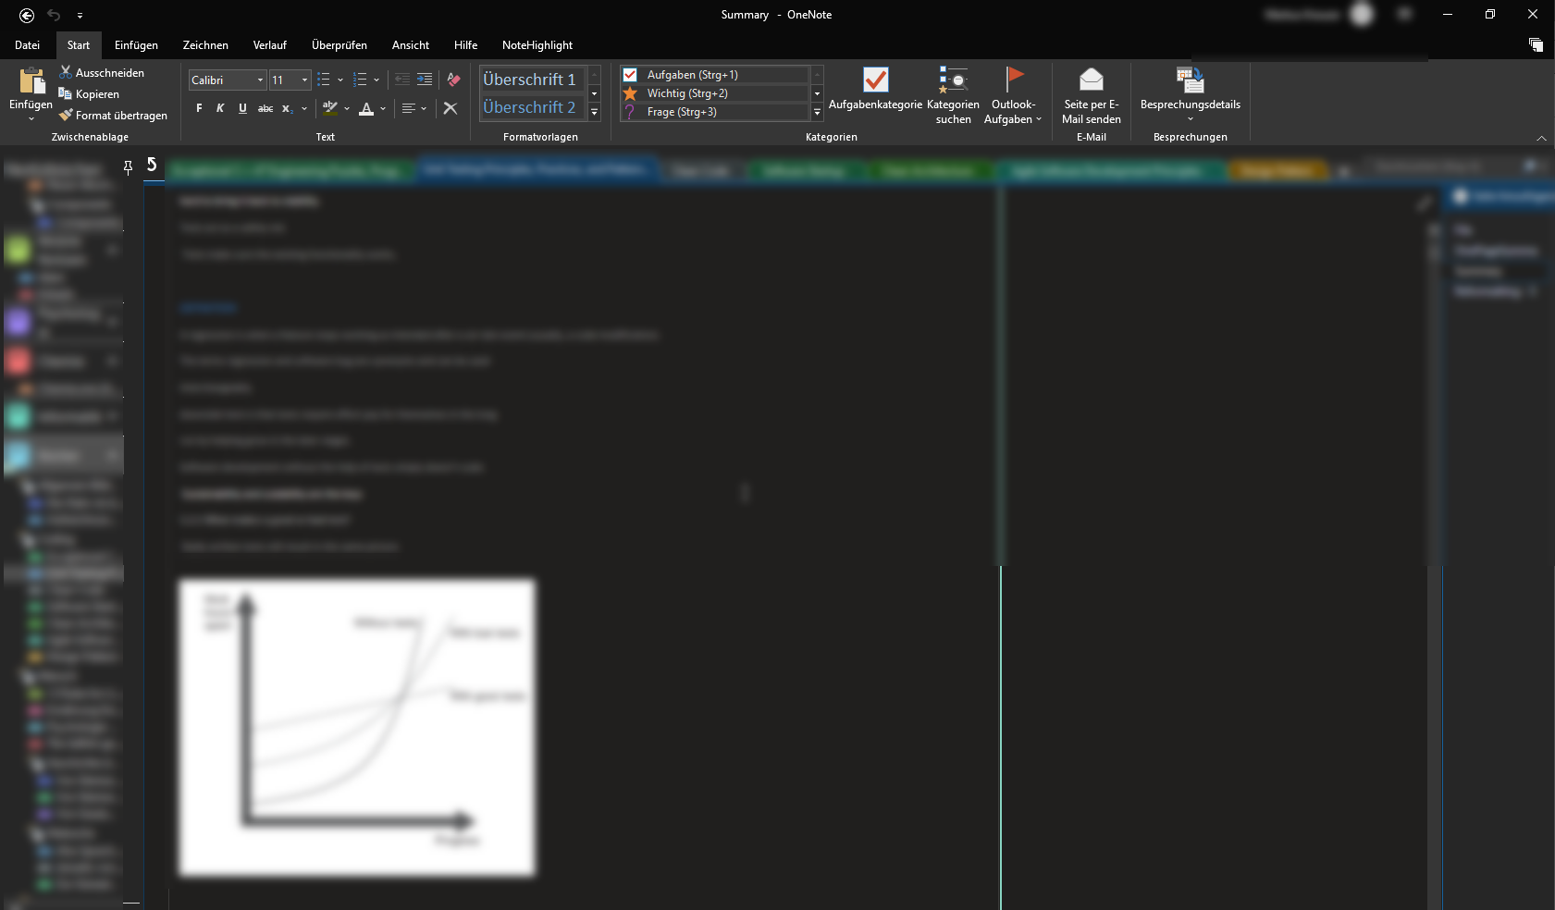This screenshot has height=910, width=1555.
Task: Open the NoteHighlight tab
Action: tap(537, 45)
